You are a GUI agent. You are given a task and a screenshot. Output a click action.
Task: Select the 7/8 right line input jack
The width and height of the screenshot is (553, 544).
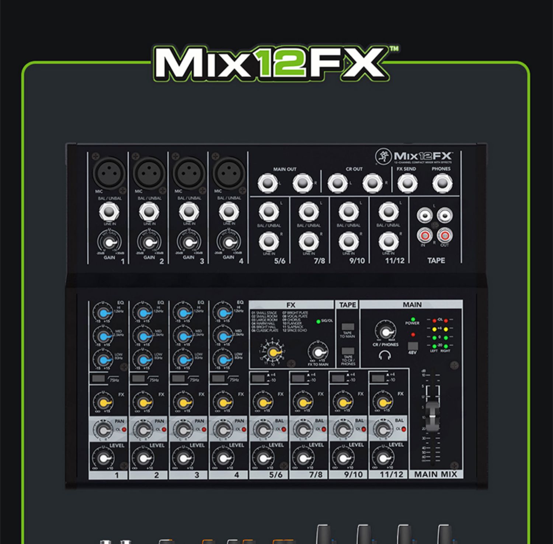click(x=309, y=241)
